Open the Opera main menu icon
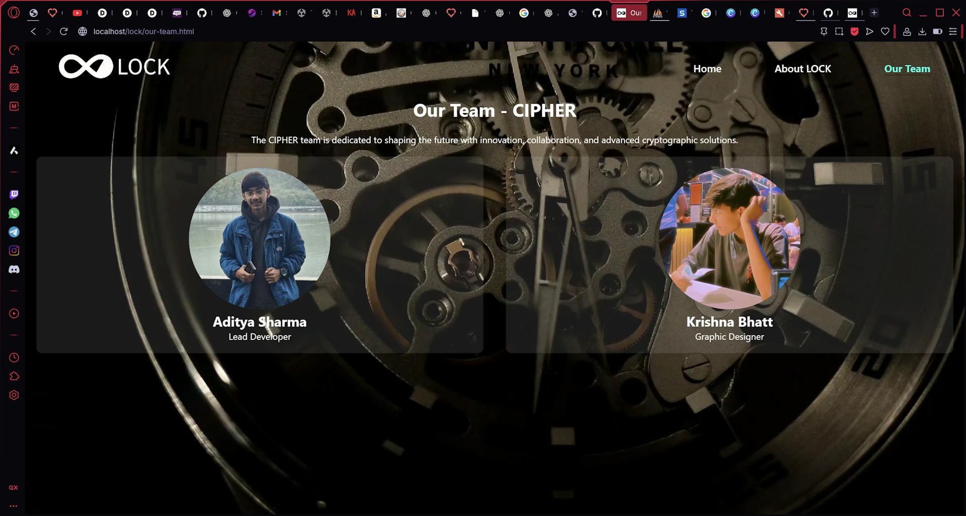 [x=14, y=13]
